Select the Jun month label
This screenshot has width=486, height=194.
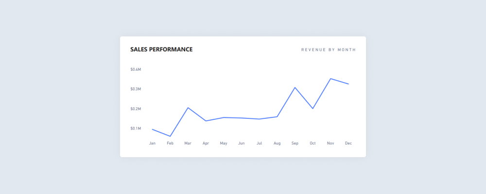tap(242, 144)
